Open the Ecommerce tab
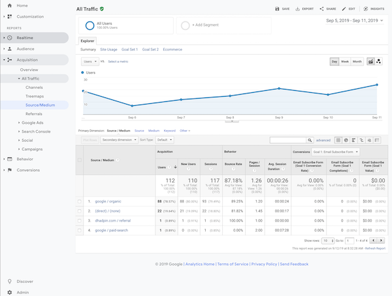The width and height of the screenshot is (392, 296). pos(172,50)
